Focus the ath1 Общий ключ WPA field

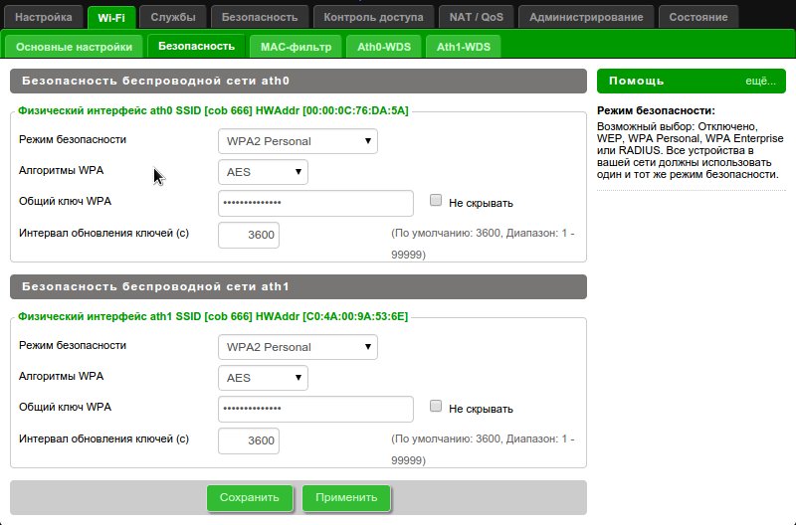coord(315,409)
